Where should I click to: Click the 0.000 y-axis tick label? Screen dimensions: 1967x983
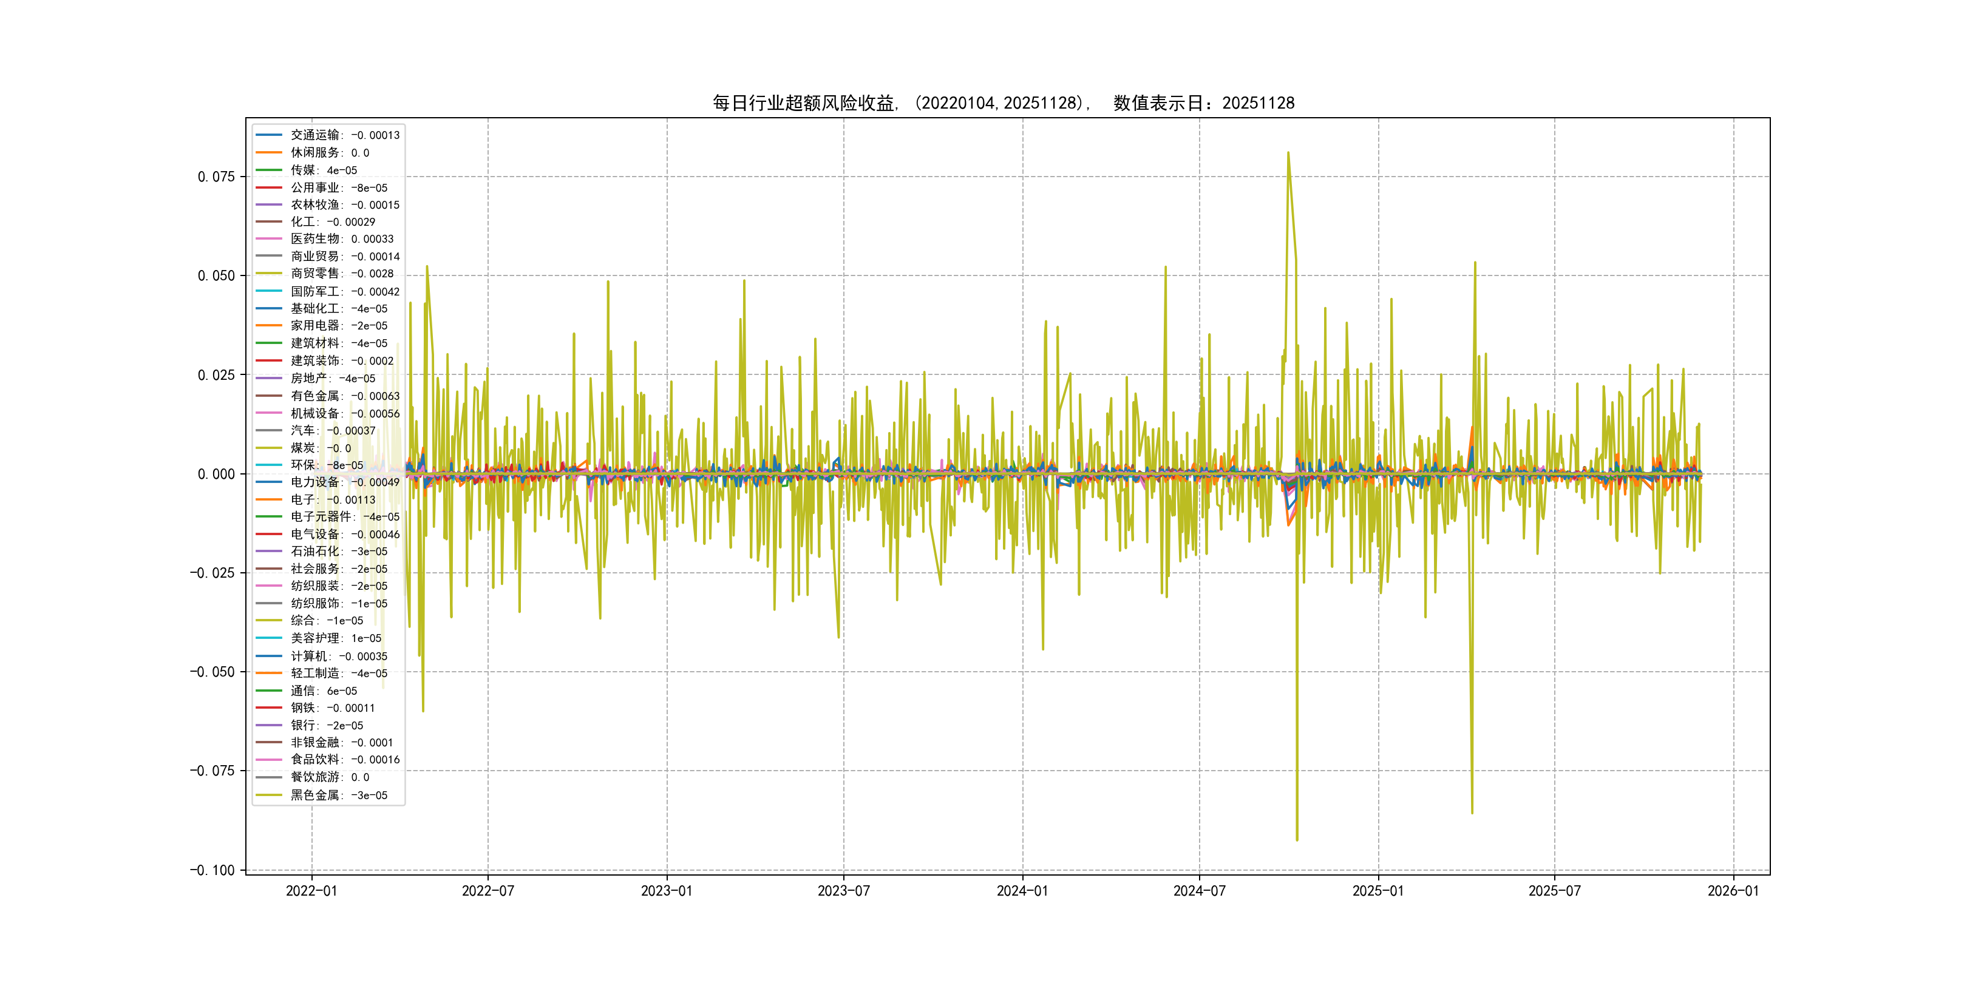(x=216, y=474)
